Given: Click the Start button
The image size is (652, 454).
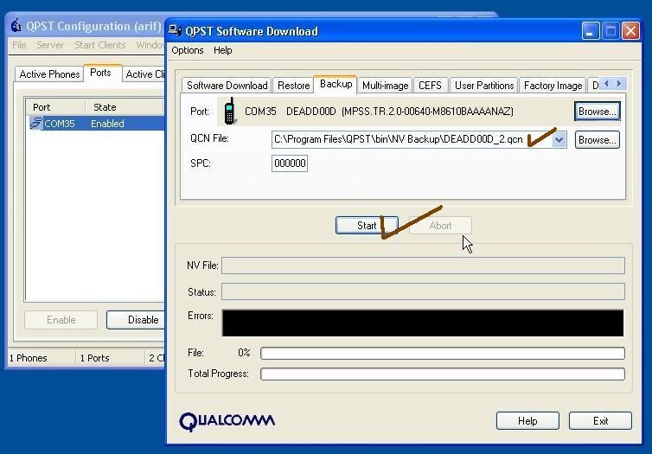Looking at the screenshot, I should (x=367, y=226).
